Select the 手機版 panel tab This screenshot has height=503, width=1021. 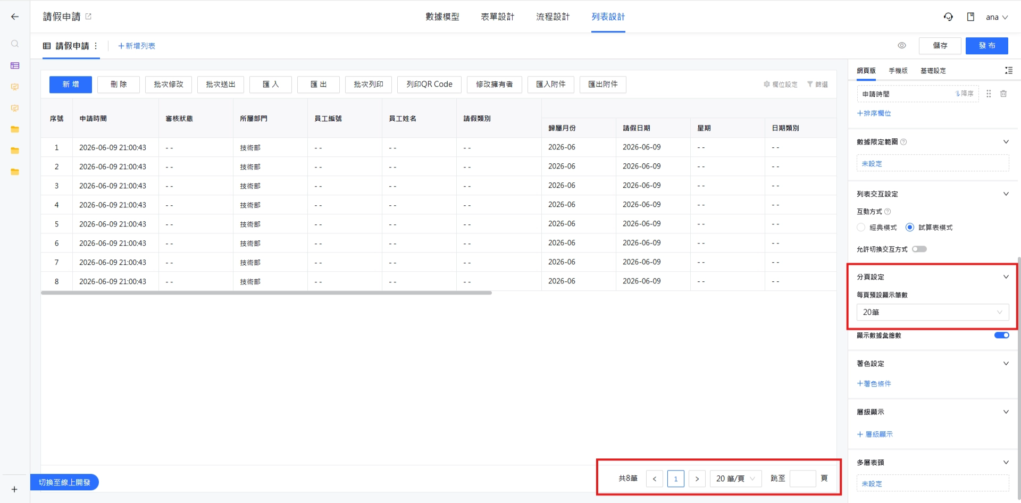tap(898, 71)
